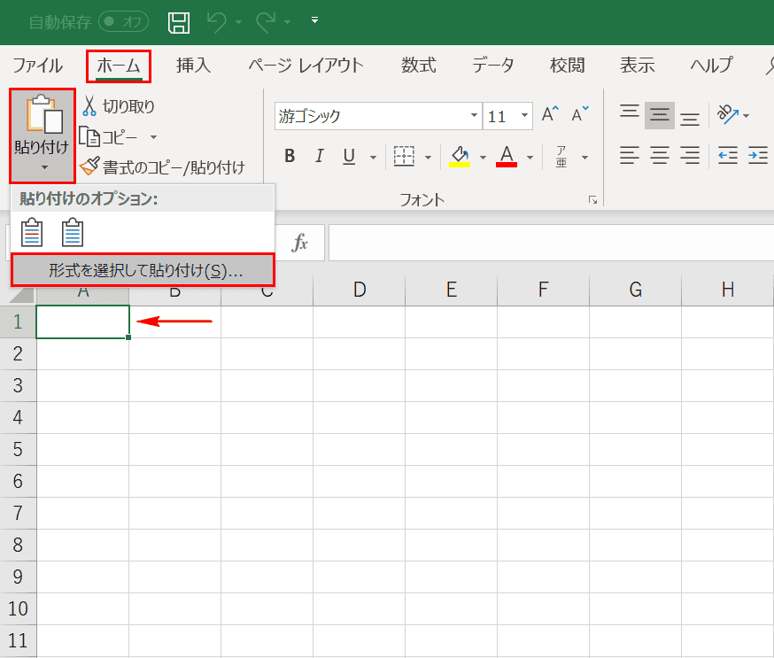The width and height of the screenshot is (774, 658).
Task: Click 切り取り scissors button
Action: click(x=118, y=106)
